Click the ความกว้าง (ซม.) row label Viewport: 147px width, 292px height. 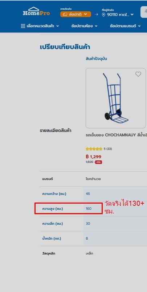coord(54,194)
